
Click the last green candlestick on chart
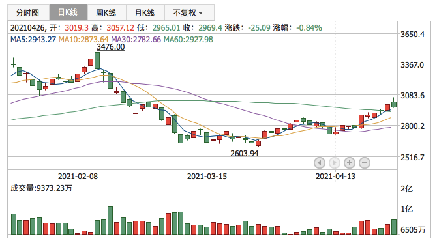point(394,104)
